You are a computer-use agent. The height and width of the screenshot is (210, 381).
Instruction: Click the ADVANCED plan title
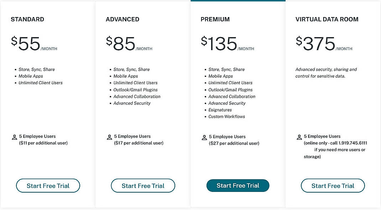pos(122,19)
